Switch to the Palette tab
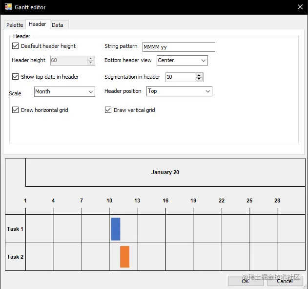This screenshot has height=289, width=308. [15, 25]
